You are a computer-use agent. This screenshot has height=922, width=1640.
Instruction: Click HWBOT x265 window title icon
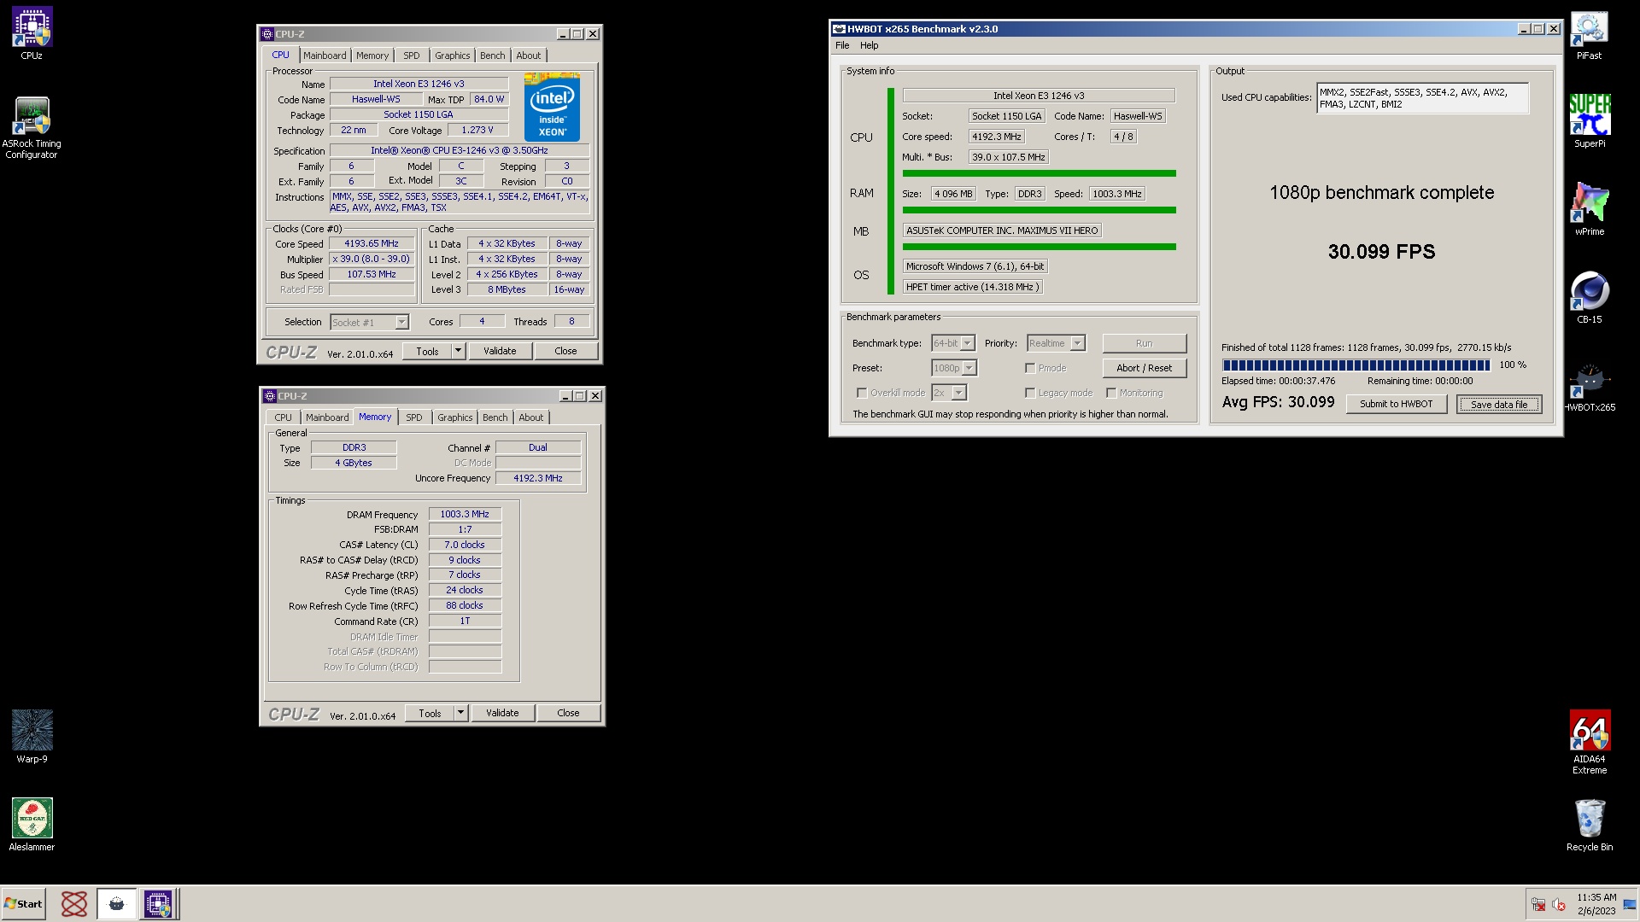coord(839,29)
